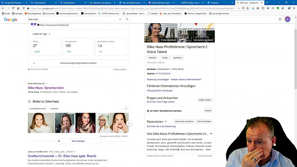Reload the page with the refresh icon
The height and width of the screenshot is (167, 297).
(13, 8)
